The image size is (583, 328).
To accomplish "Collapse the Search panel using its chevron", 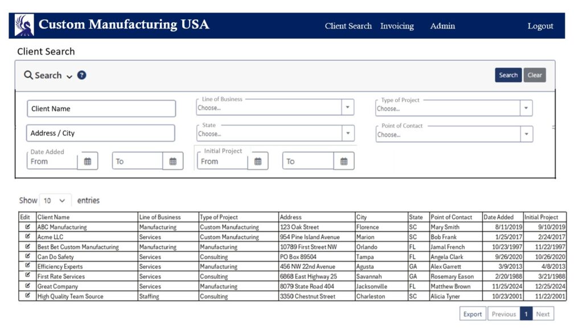I will [68, 76].
